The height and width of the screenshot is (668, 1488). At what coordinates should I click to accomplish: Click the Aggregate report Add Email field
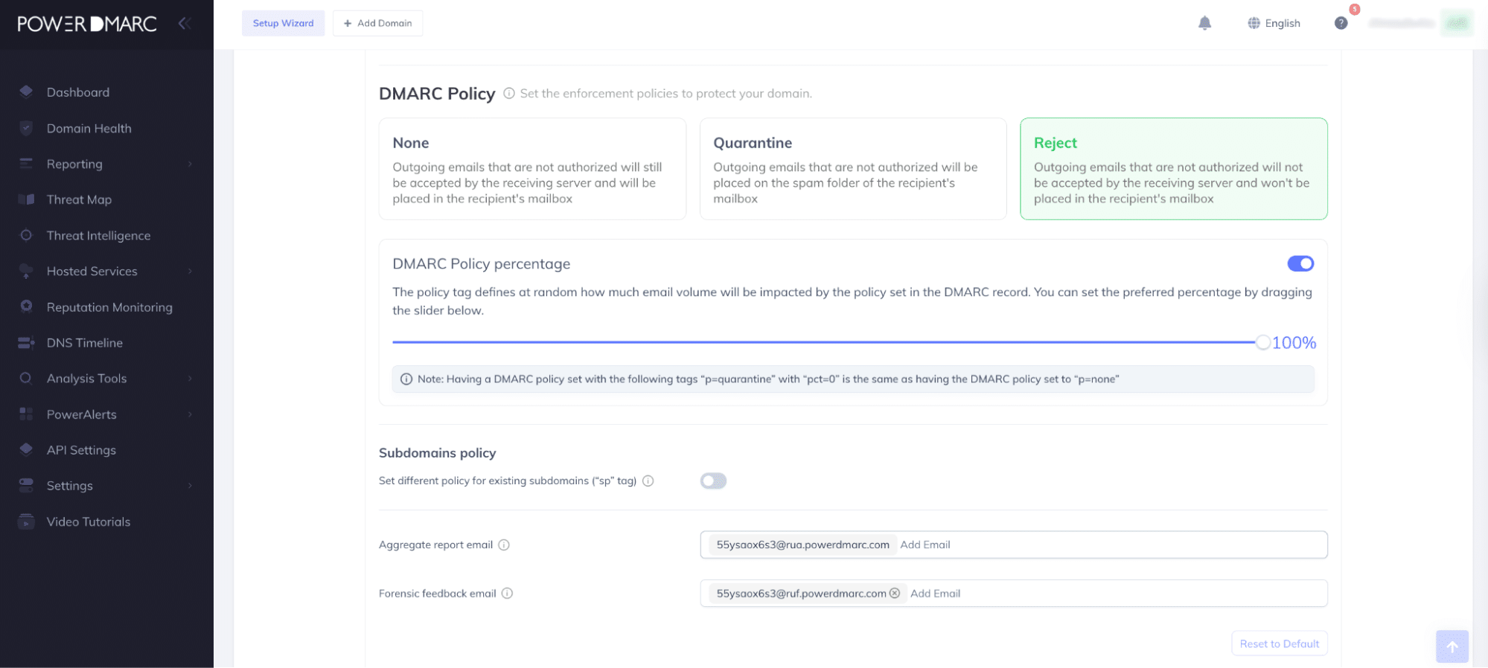pyautogui.click(x=925, y=545)
